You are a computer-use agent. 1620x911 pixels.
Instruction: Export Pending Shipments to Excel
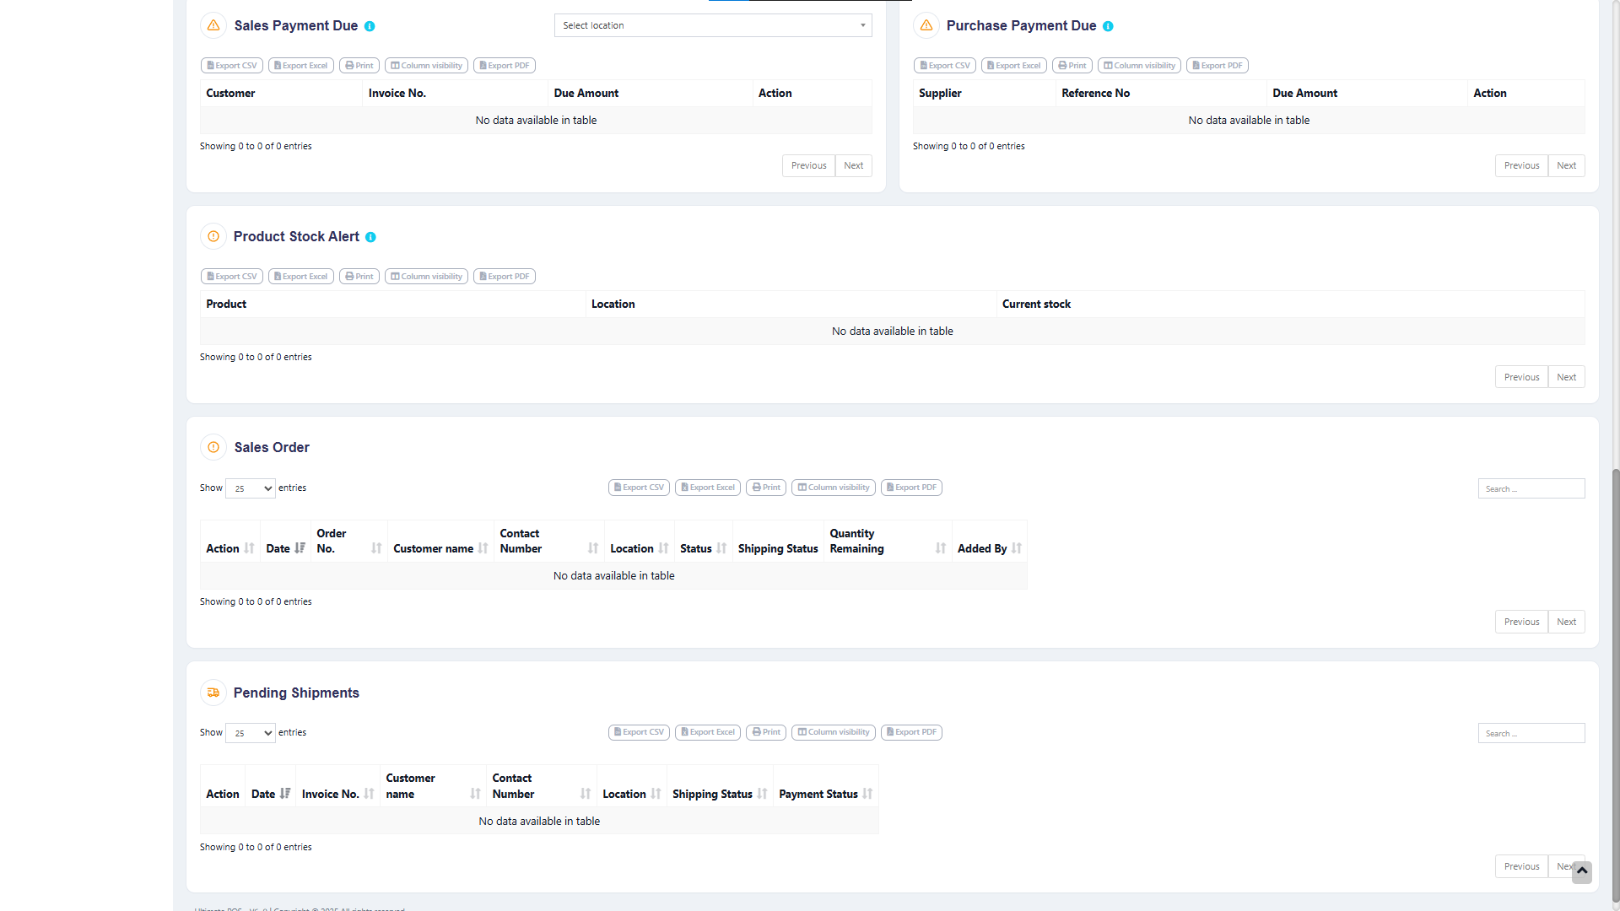point(707,732)
